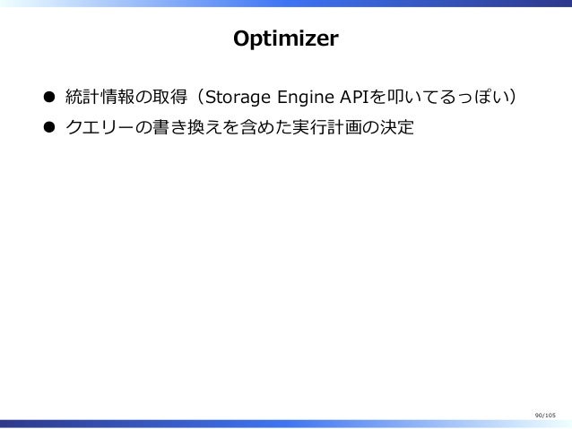Click the characters 決定 ending second bullet
Screen dimensions: 572x429
coord(396,127)
